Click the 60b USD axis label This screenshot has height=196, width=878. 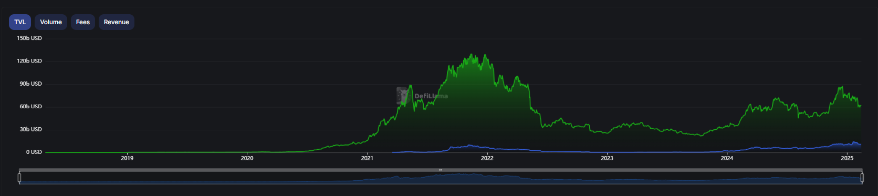coord(31,106)
